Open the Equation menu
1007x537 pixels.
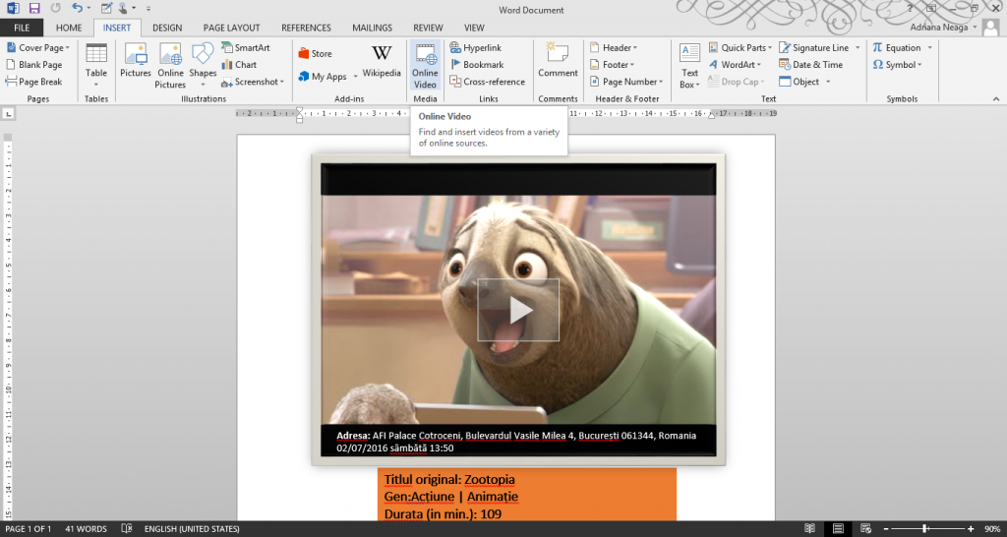903,47
